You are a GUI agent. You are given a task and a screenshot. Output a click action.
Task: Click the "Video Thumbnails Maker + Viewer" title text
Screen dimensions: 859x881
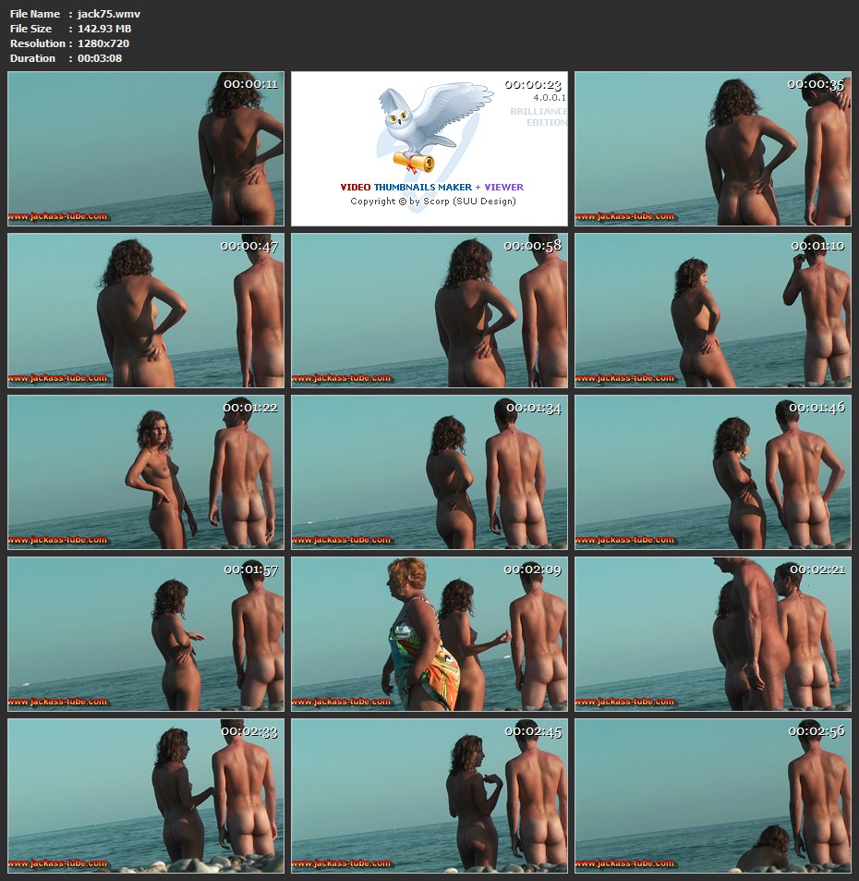click(x=431, y=187)
